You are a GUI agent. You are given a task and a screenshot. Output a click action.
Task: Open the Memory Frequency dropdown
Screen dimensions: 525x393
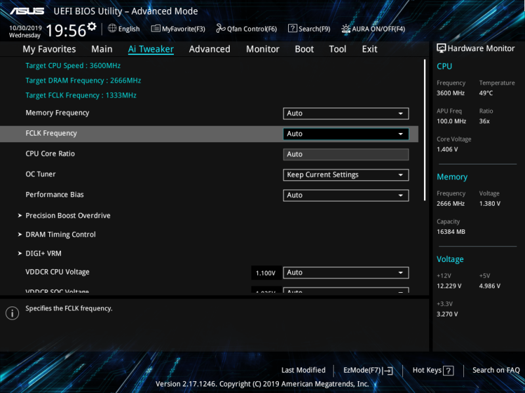[346, 113]
